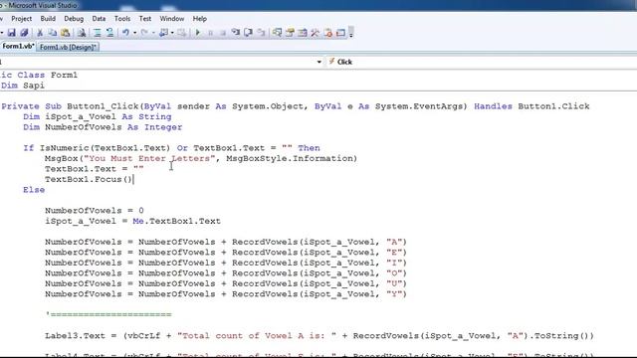
Task: Click the 'Dim Sapi' declaration line
Action: point(23,86)
